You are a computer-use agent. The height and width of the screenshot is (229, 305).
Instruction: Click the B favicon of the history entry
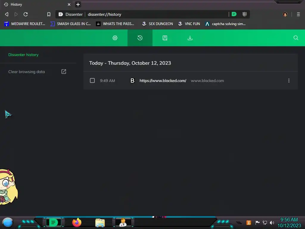pos(133,81)
